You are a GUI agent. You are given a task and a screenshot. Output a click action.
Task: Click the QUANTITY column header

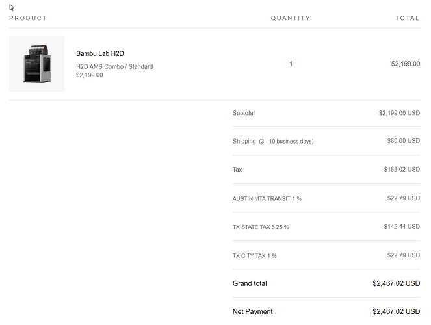coord(291,18)
